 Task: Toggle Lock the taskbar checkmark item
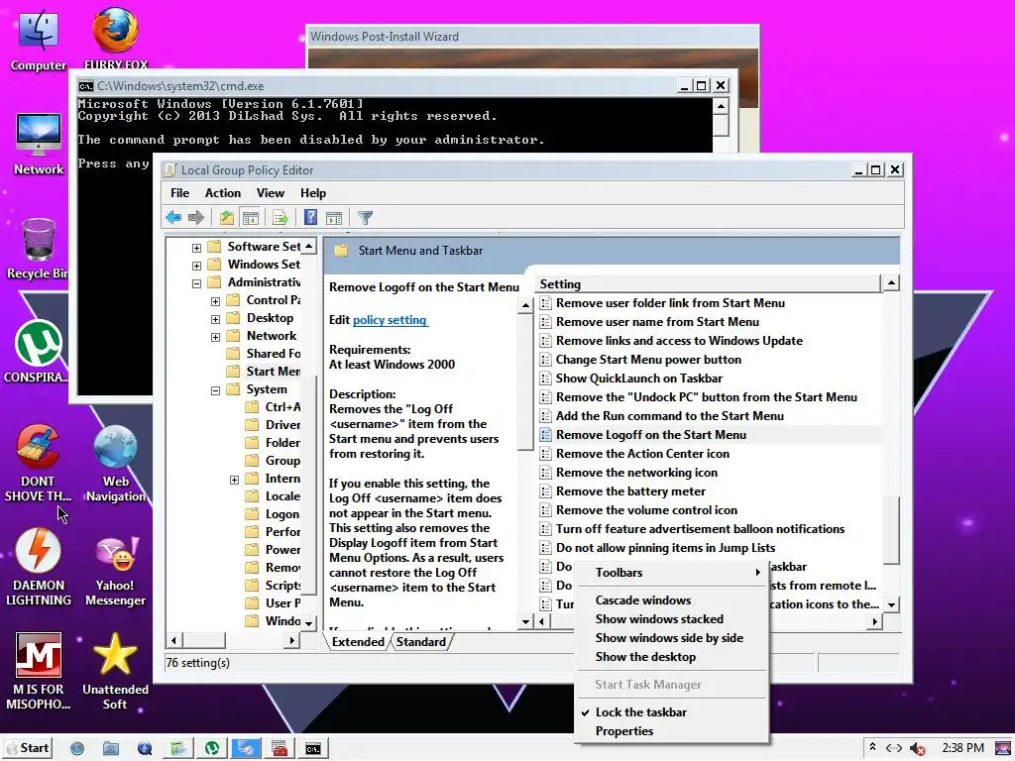click(641, 711)
